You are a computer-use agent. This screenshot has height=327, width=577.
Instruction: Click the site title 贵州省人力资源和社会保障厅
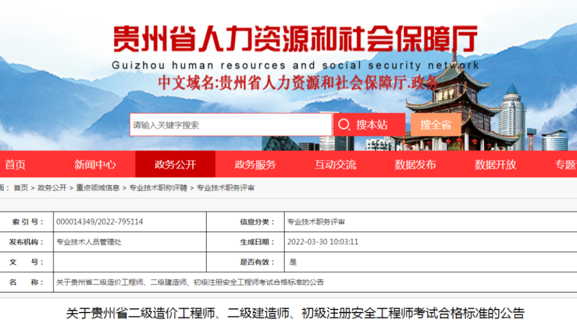click(295, 38)
